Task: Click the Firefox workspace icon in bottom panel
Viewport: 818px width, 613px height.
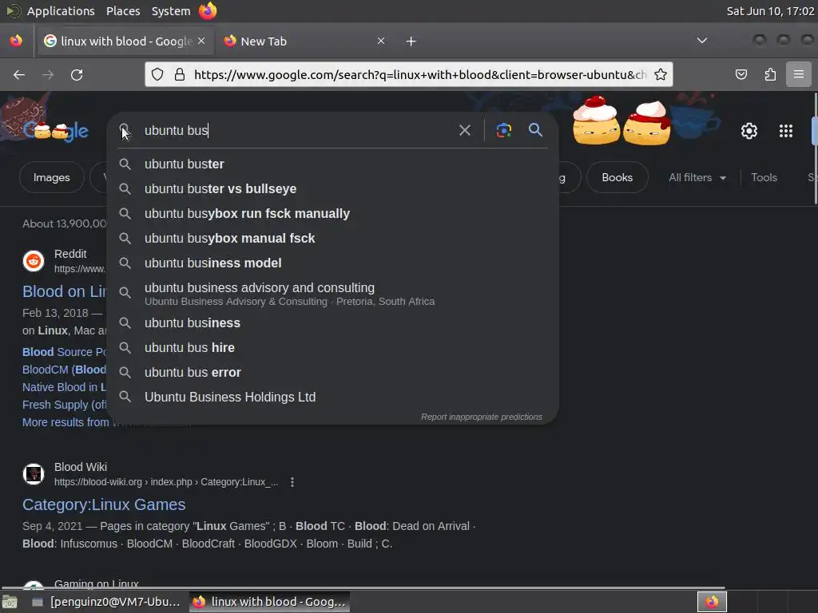Action: pyautogui.click(x=712, y=602)
